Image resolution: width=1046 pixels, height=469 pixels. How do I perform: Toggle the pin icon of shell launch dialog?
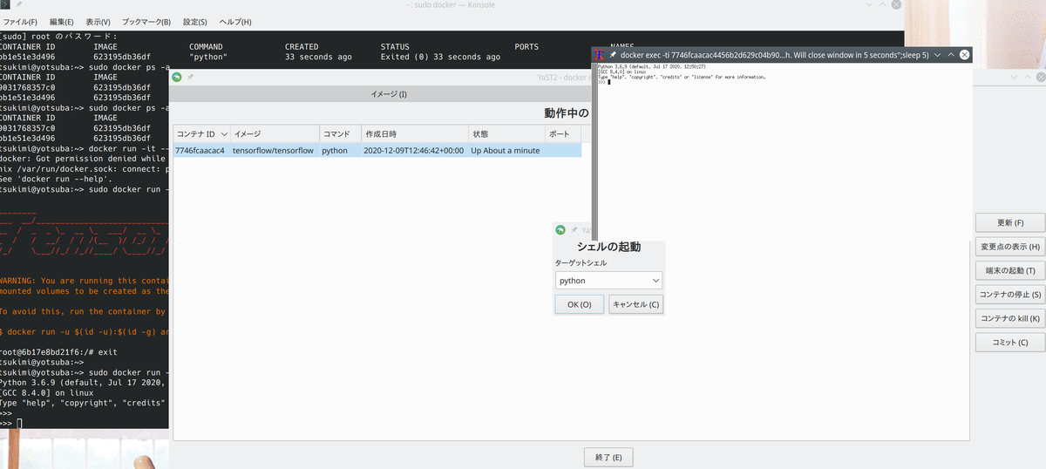point(574,230)
